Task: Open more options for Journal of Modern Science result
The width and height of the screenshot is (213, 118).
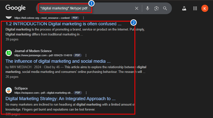Action: pyautogui.click(x=86, y=55)
